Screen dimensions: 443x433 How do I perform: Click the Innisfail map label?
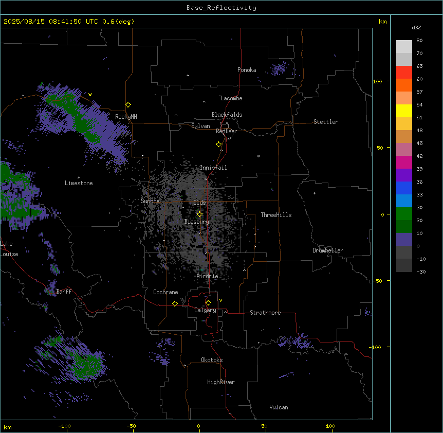pos(213,168)
